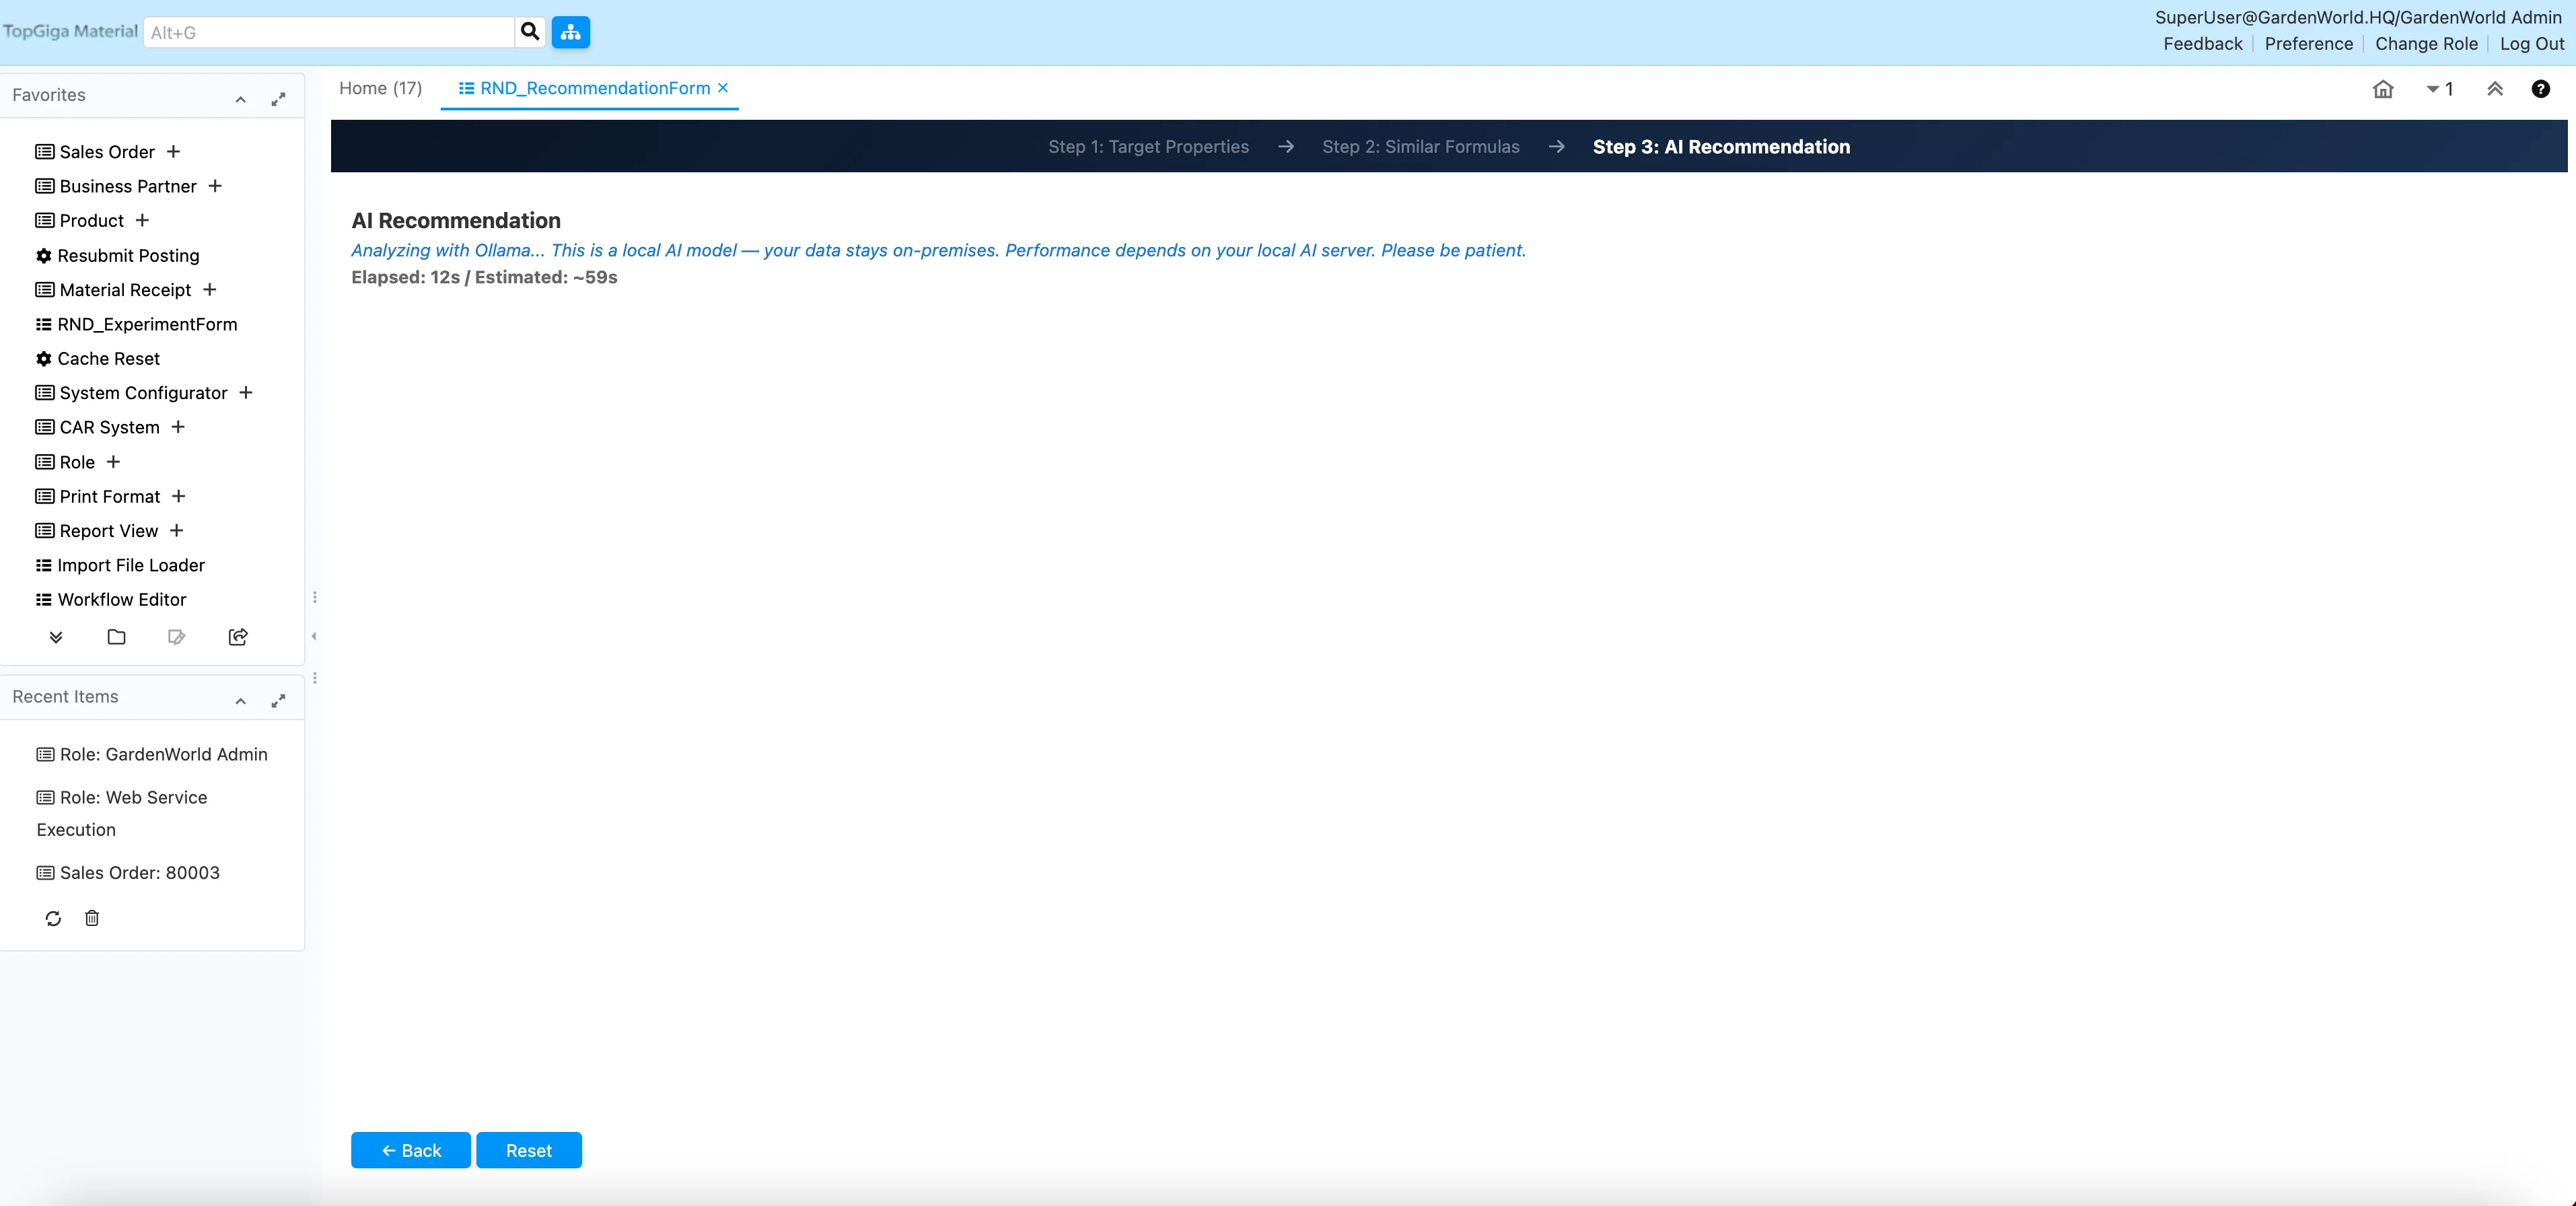
Task: Click the search magnifier icon
Action: pos(530,32)
